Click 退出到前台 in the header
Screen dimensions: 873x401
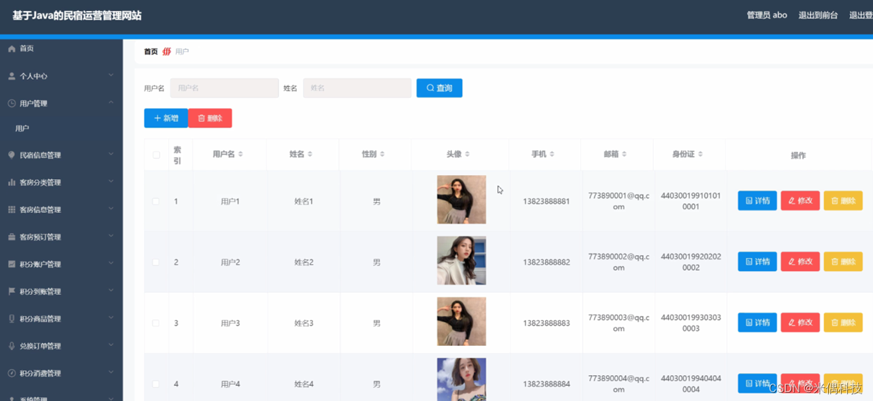(x=818, y=15)
